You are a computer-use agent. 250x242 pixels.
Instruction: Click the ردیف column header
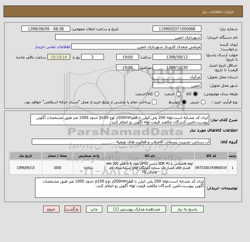[232, 156]
